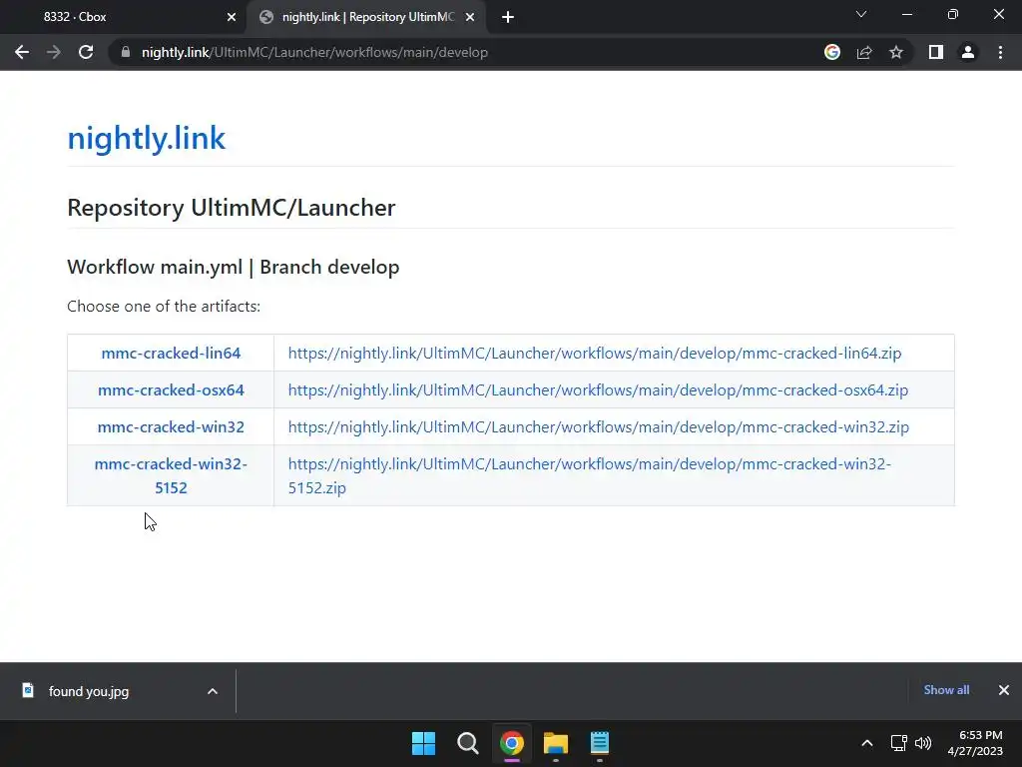
Task: Select the nightly.link Repository tab
Action: pos(367,17)
